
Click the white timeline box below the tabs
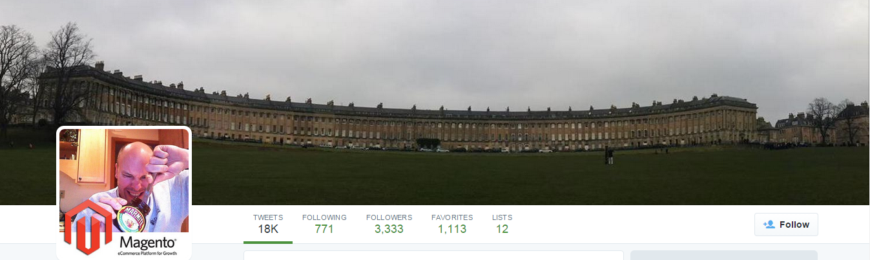tap(433, 255)
